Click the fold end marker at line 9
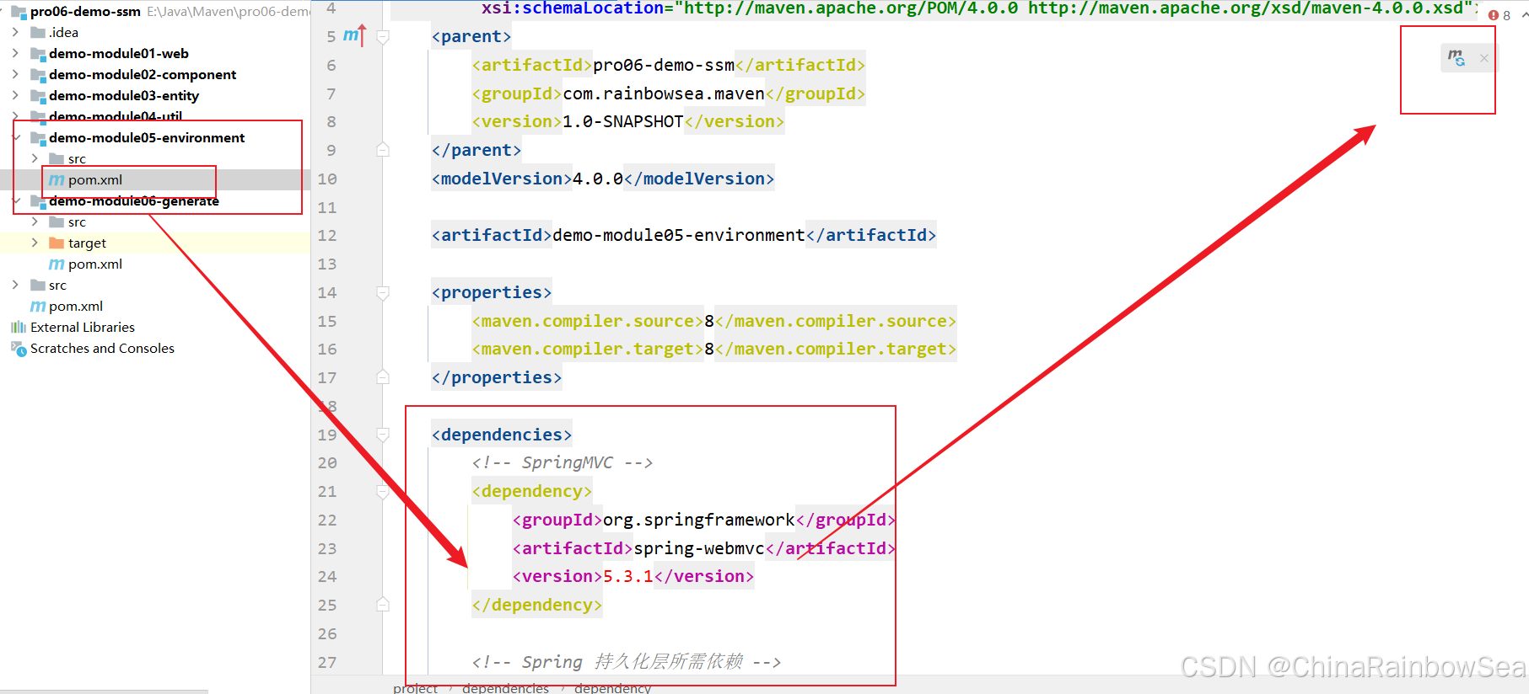This screenshot has height=694, width=1529. (383, 150)
